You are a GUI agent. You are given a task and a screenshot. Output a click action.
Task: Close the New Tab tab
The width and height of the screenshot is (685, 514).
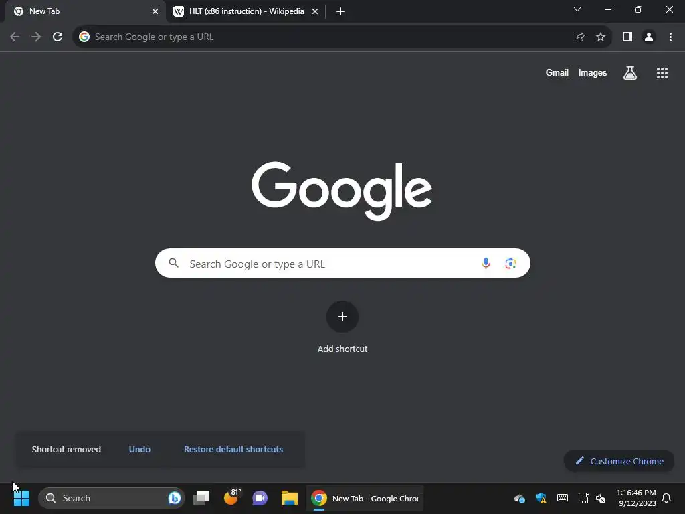point(155,11)
